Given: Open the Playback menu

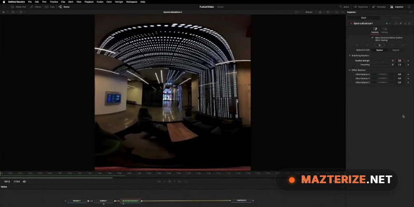Looking at the screenshot, I should (89, 2).
